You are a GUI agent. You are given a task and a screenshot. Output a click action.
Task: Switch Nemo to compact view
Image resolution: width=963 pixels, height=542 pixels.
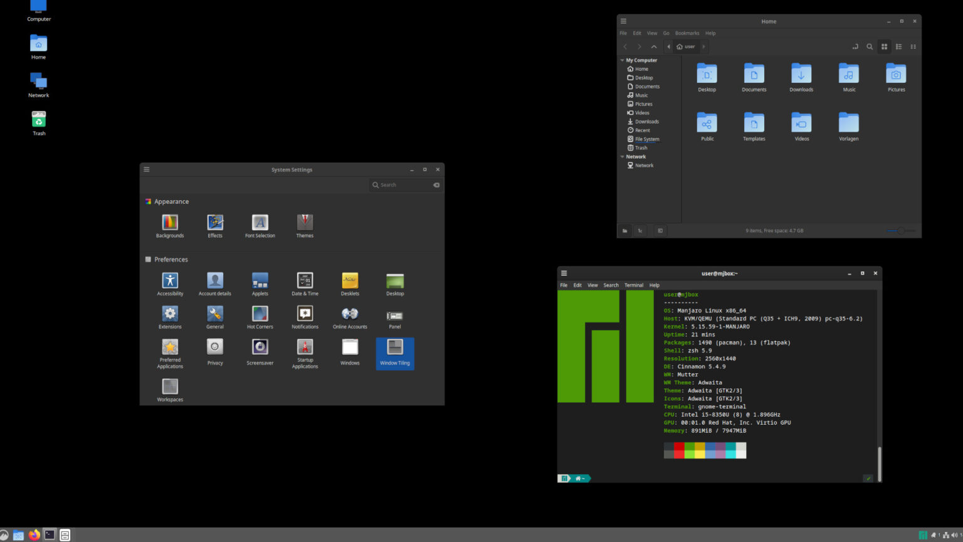tap(913, 46)
